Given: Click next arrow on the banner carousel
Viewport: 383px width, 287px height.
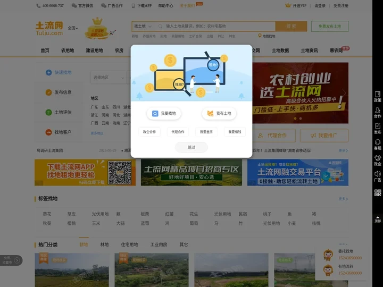Looking at the screenshot, I should pyautogui.click(x=344, y=92).
